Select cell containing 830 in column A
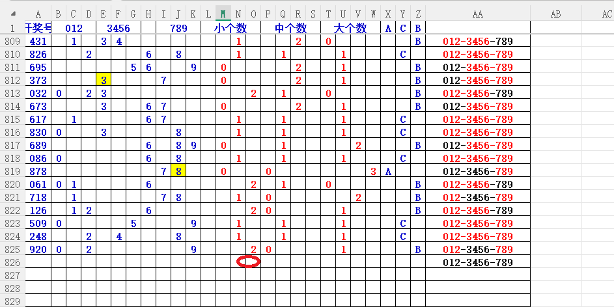 point(38,132)
